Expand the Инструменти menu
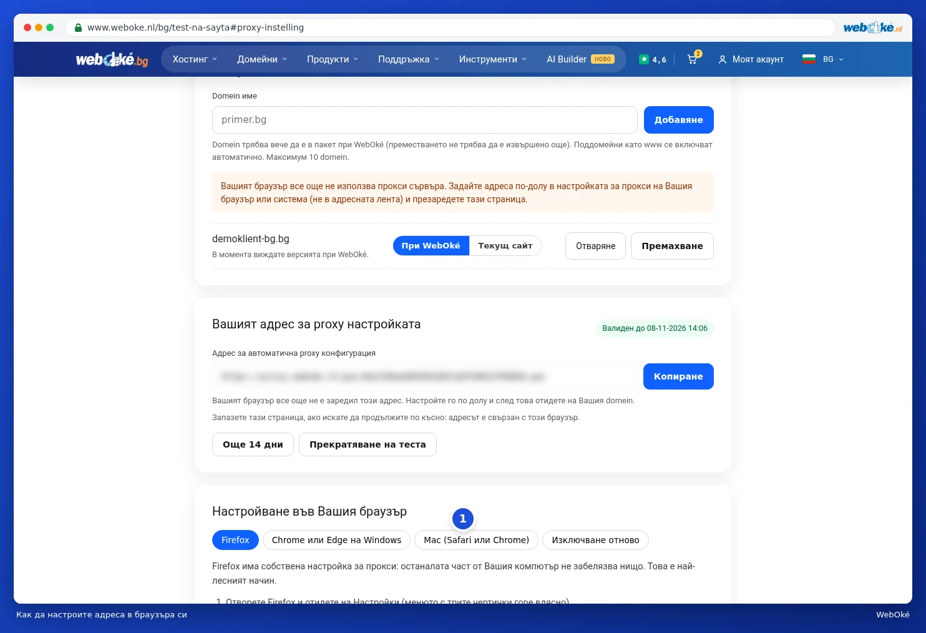926x633 pixels. (x=493, y=59)
